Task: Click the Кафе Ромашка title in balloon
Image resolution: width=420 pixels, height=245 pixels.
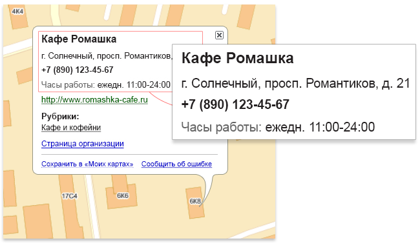Action: click(79, 39)
